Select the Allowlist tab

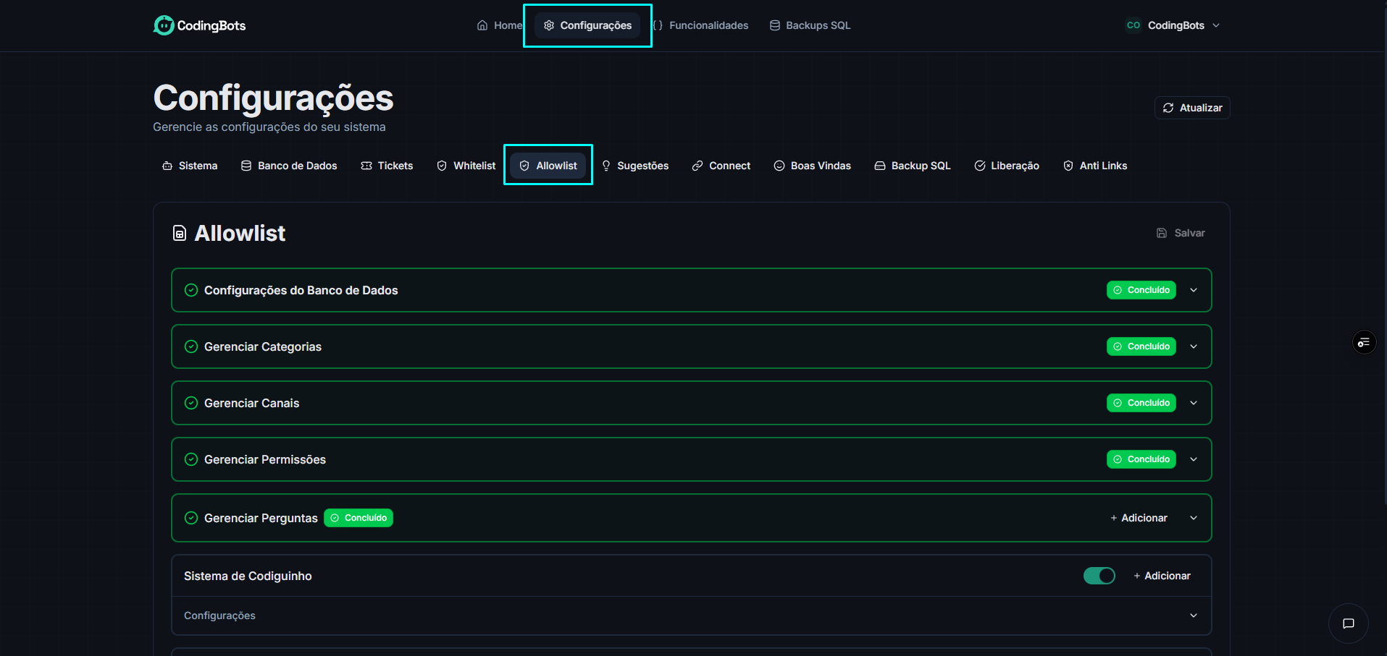pos(548,166)
